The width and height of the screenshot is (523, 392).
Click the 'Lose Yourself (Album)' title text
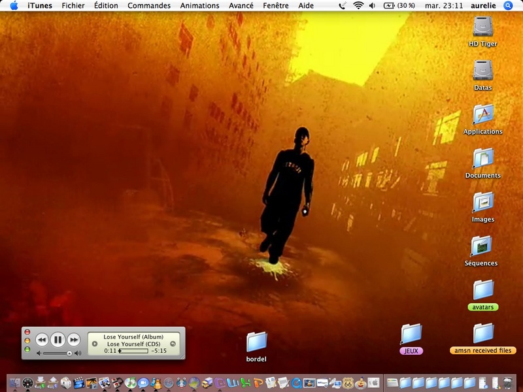coord(133,336)
